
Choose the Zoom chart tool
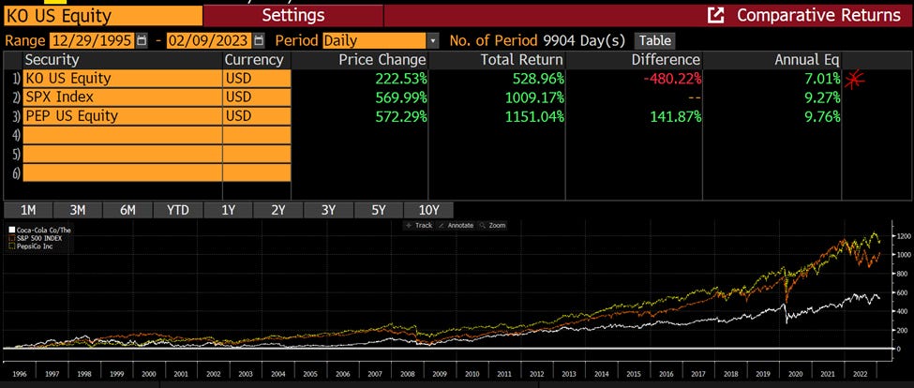[x=492, y=225]
